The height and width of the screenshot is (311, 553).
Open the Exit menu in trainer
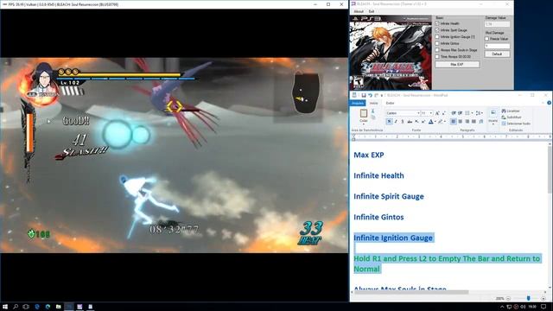click(372, 11)
